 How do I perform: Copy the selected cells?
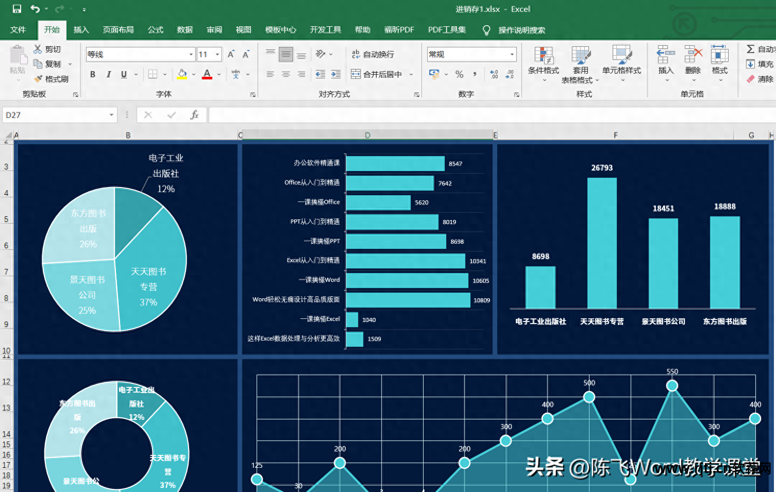(x=38, y=64)
